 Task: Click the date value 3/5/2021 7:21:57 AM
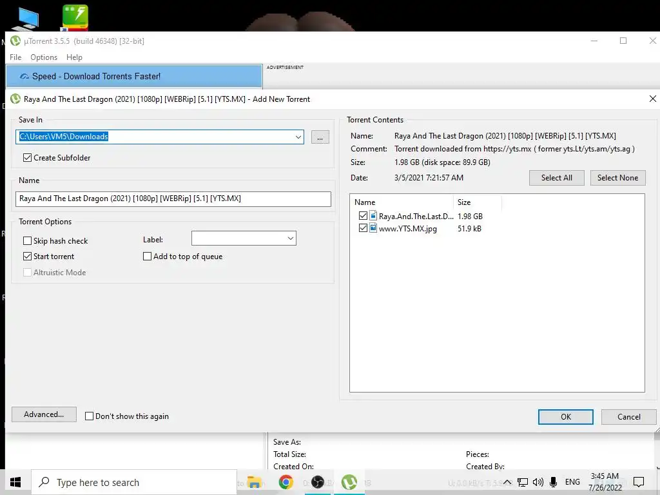[x=429, y=178]
